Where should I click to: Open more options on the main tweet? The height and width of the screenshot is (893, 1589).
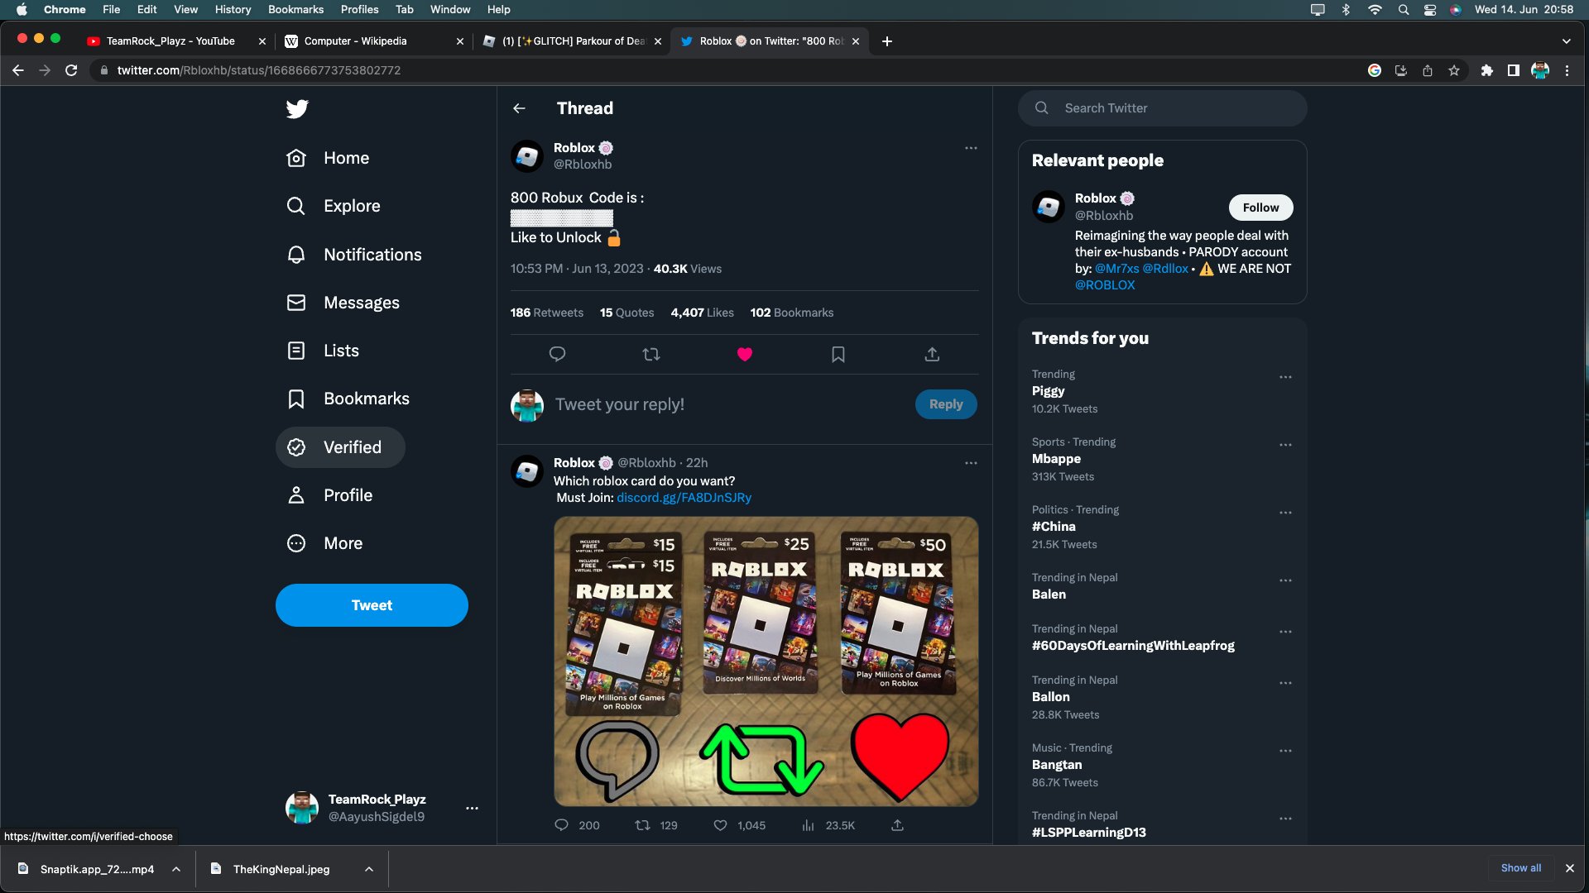point(971,148)
